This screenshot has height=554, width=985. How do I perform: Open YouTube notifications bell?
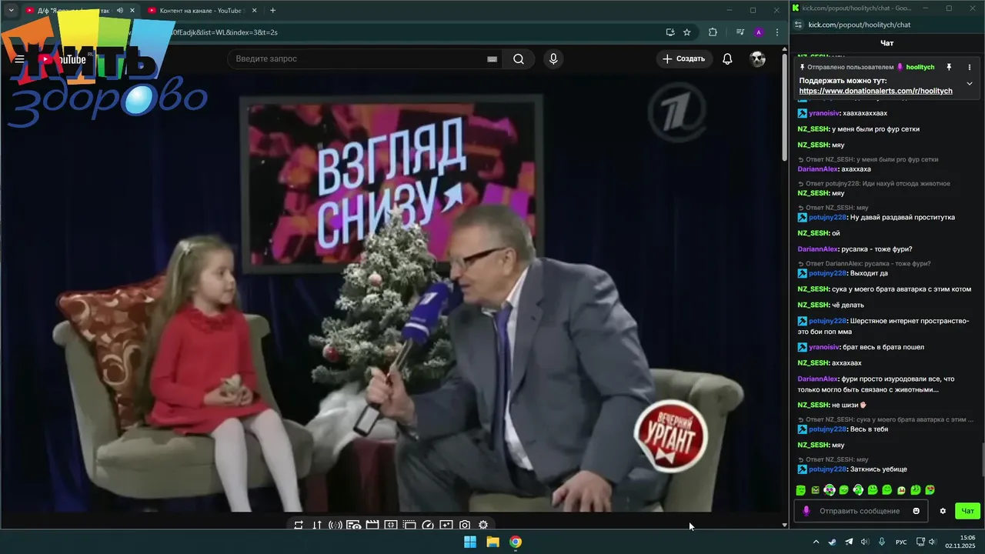[x=727, y=59]
